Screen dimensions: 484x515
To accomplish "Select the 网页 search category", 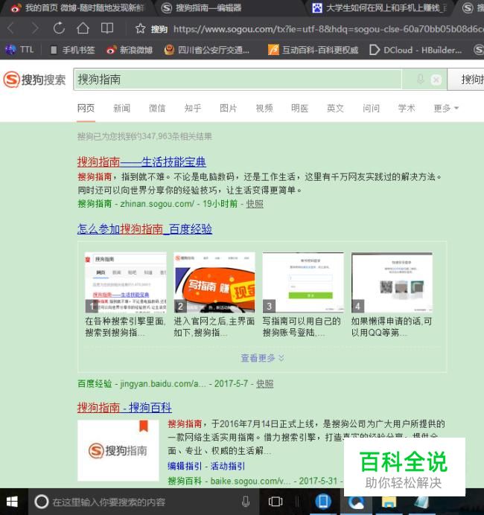I will click(86, 108).
